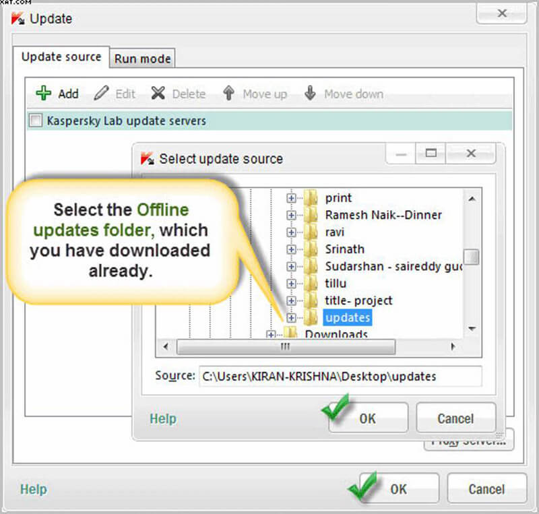Click OK in Select update source dialog

pos(368,418)
